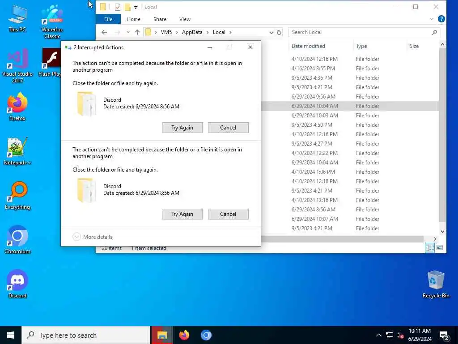
Task: Click the Chromium taskbar icon
Action: (206, 335)
